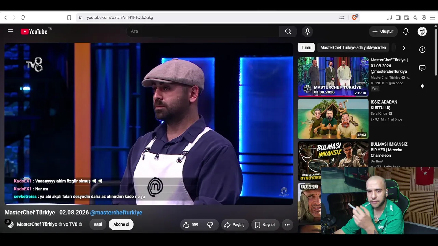The width and height of the screenshot is (438, 246).
Task: Click the YouTube search box labeled Ara
Action: [203, 31]
